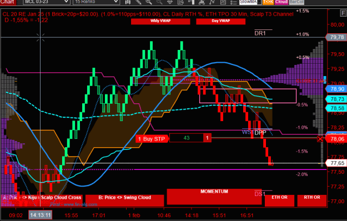Screen dimensions: 347x221
Task: Toggle the RTH OR button
Action: click(312, 200)
